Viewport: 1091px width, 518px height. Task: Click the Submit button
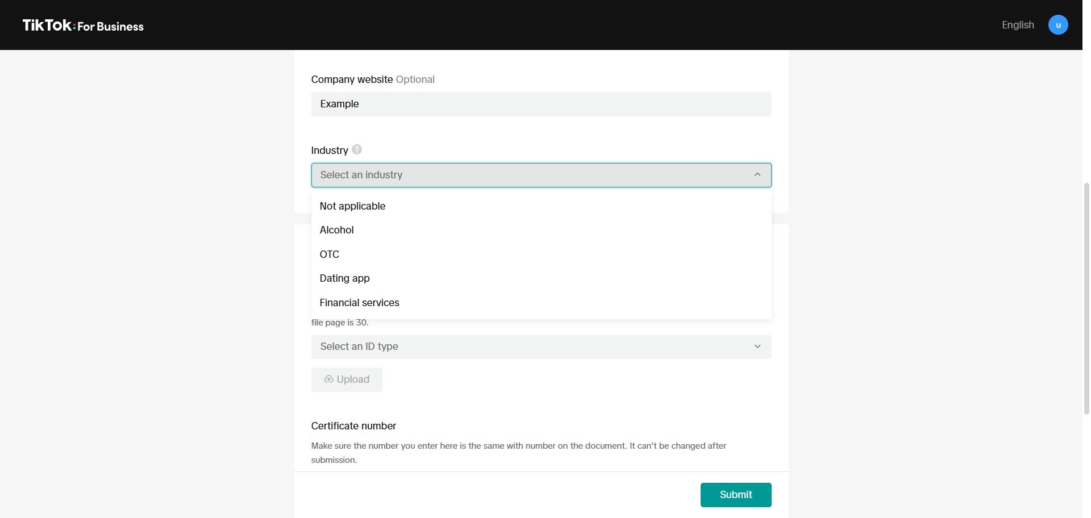coord(735,495)
